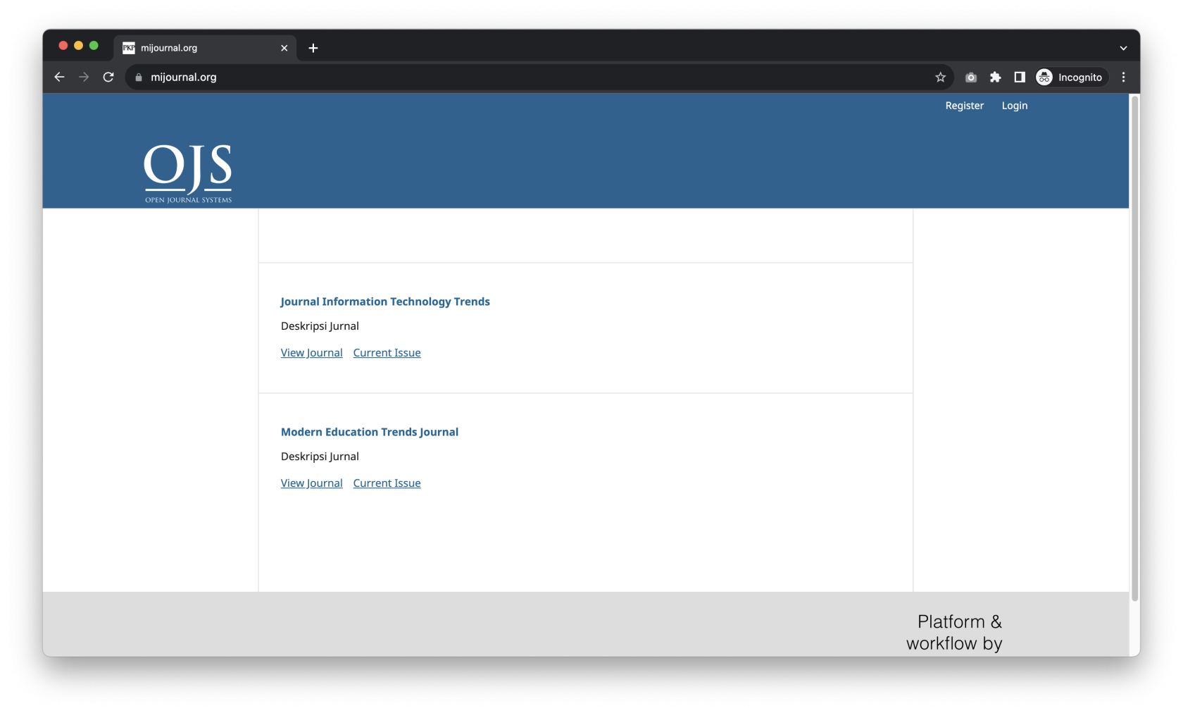
Task: Toggle the browser side panel icon
Action: [1019, 77]
